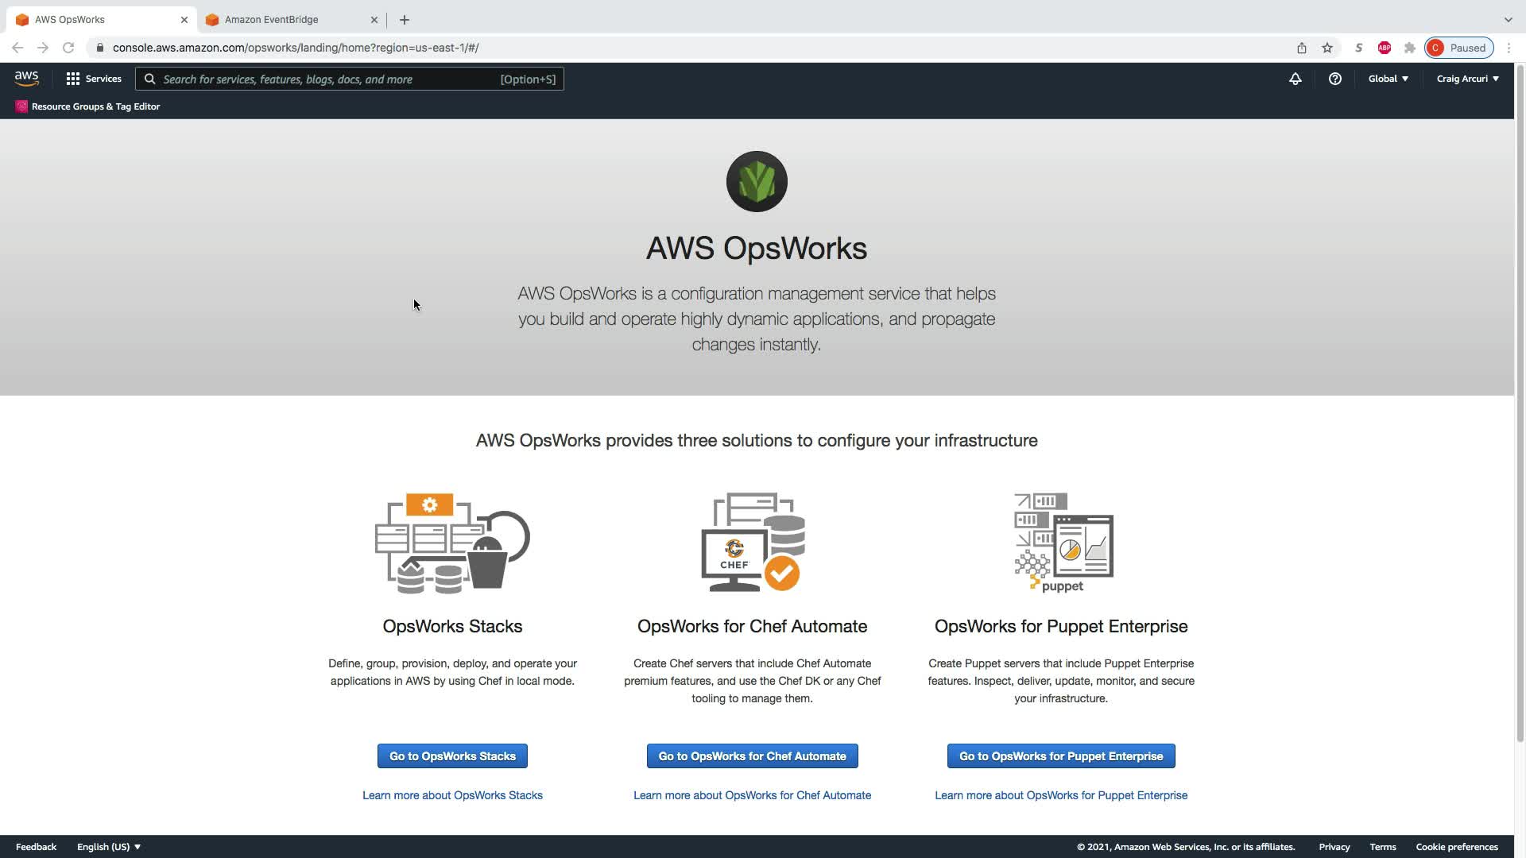Viewport: 1526px width, 858px height.
Task: Open a new browser tab
Action: (x=405, y=20)
